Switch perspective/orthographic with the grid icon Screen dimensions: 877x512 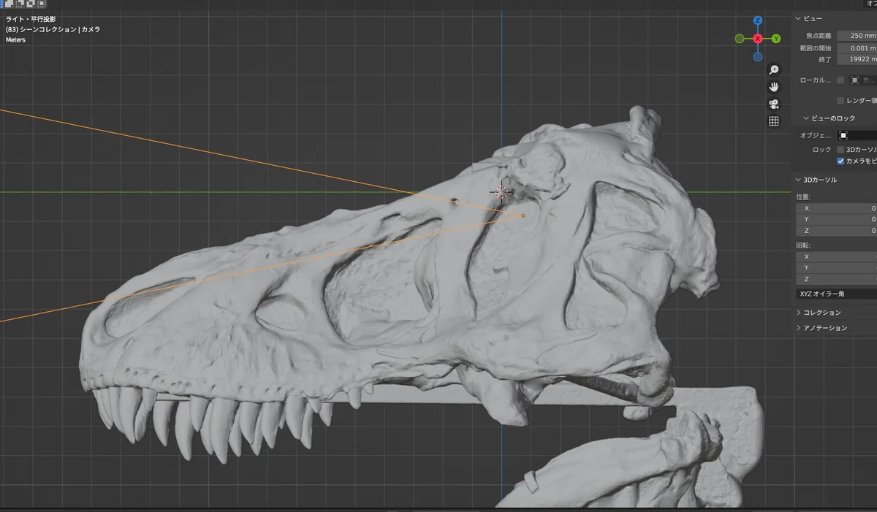pyautogui.click(x=774, y=121)
